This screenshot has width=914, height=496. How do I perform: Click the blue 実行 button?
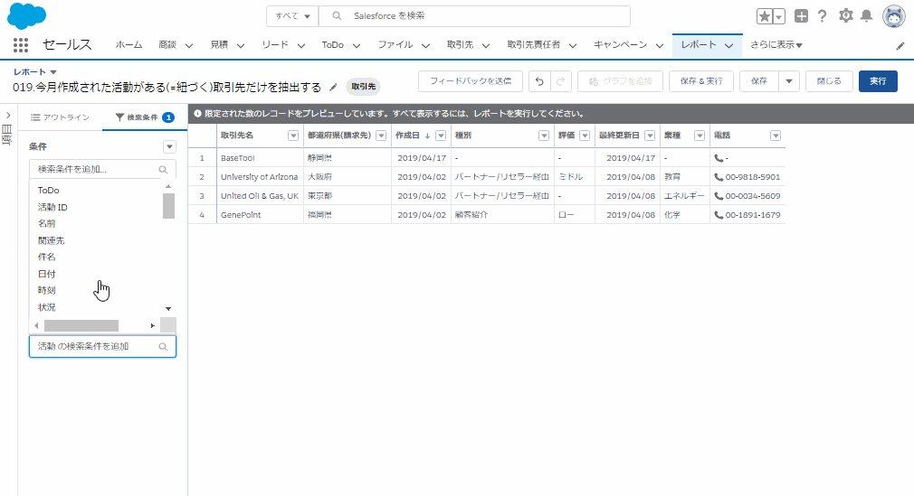point(878,81)
